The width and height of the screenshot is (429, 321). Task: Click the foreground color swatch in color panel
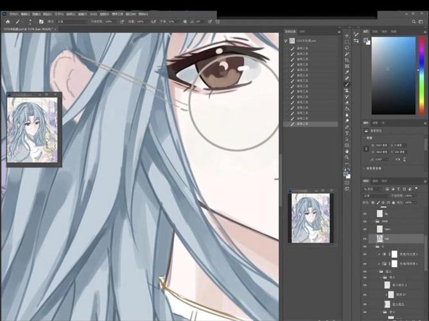[x=365, y=40]
